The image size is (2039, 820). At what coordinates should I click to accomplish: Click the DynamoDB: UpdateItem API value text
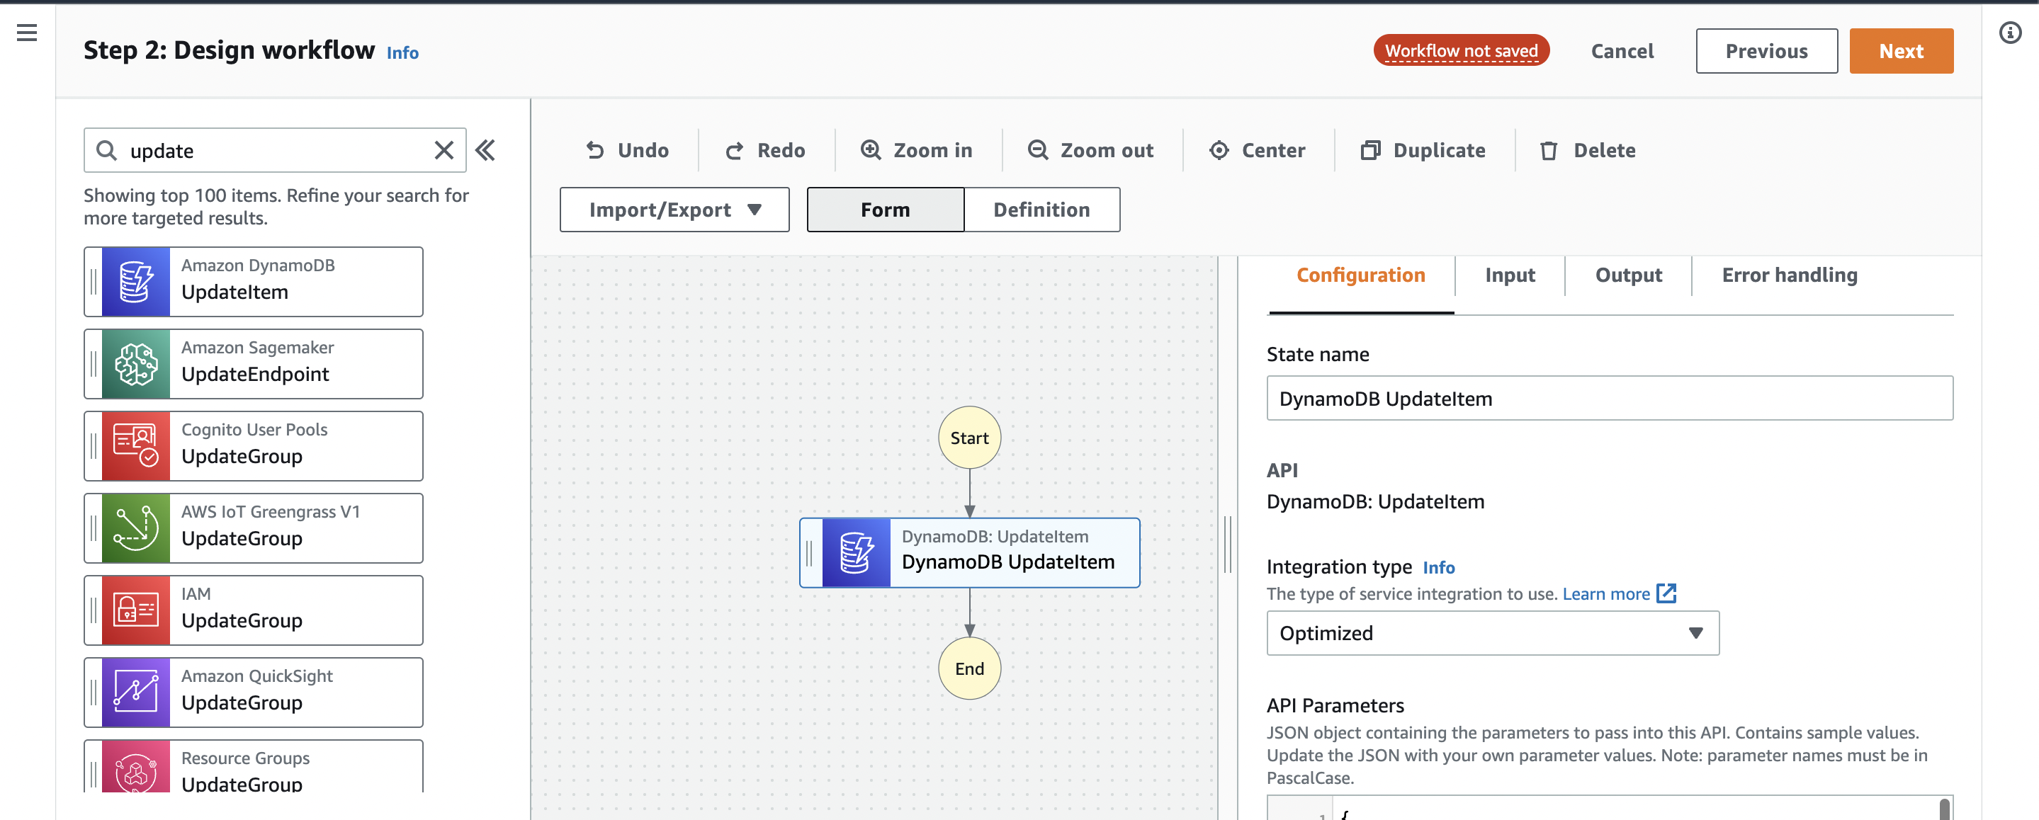(x=1376, y=502)
